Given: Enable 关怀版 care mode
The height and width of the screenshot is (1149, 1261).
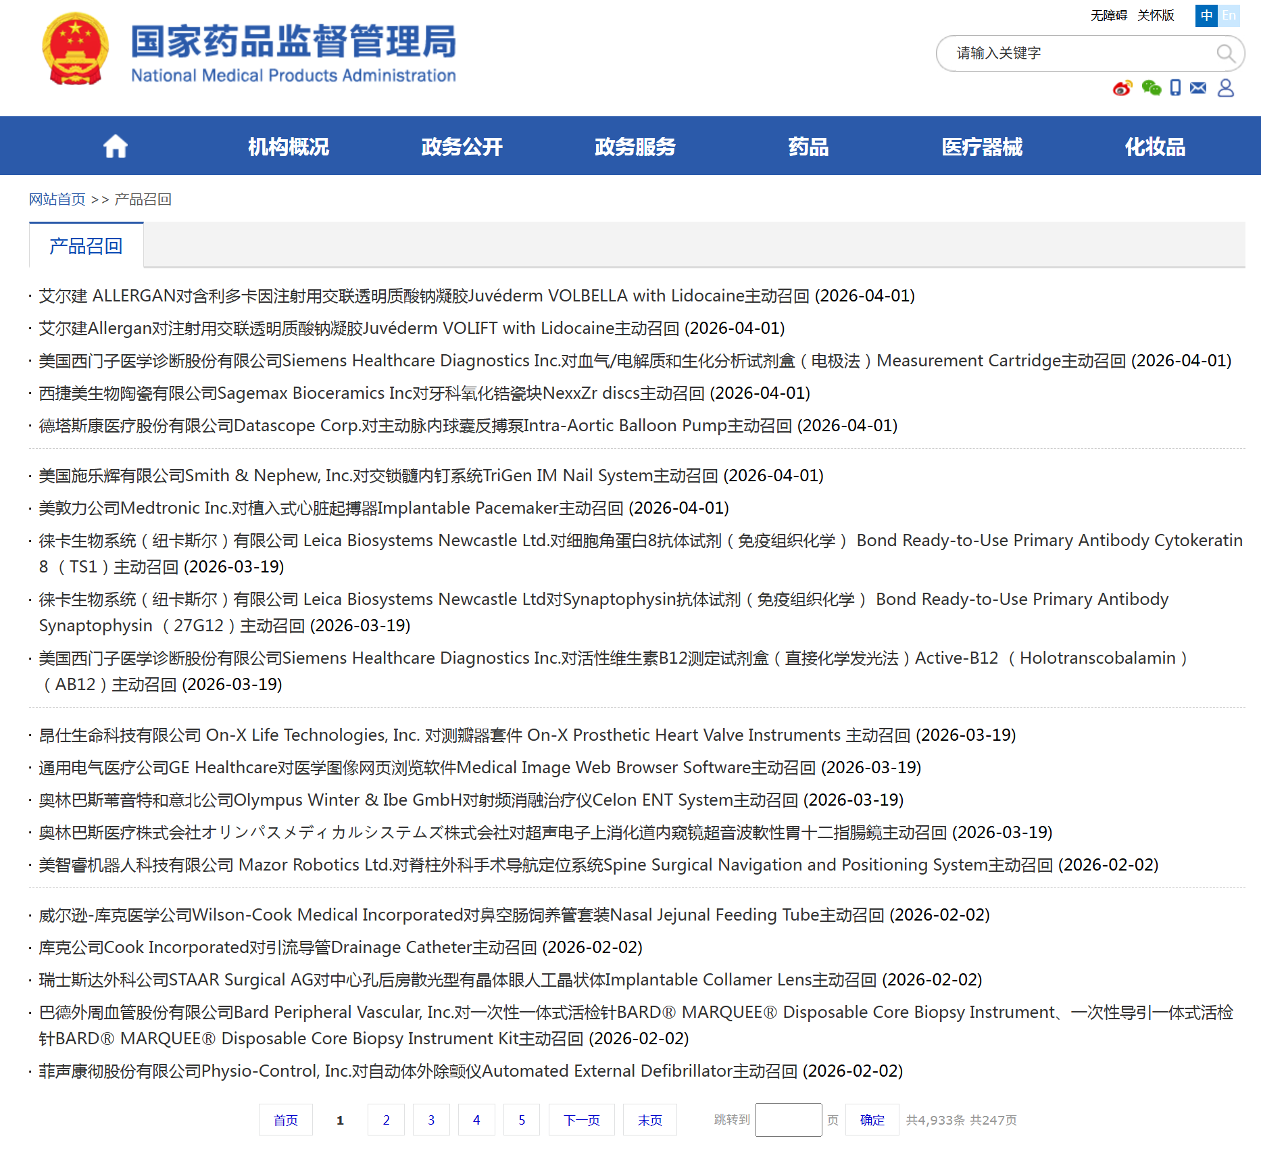Looking at the screenshot, I should point(1156,16).
